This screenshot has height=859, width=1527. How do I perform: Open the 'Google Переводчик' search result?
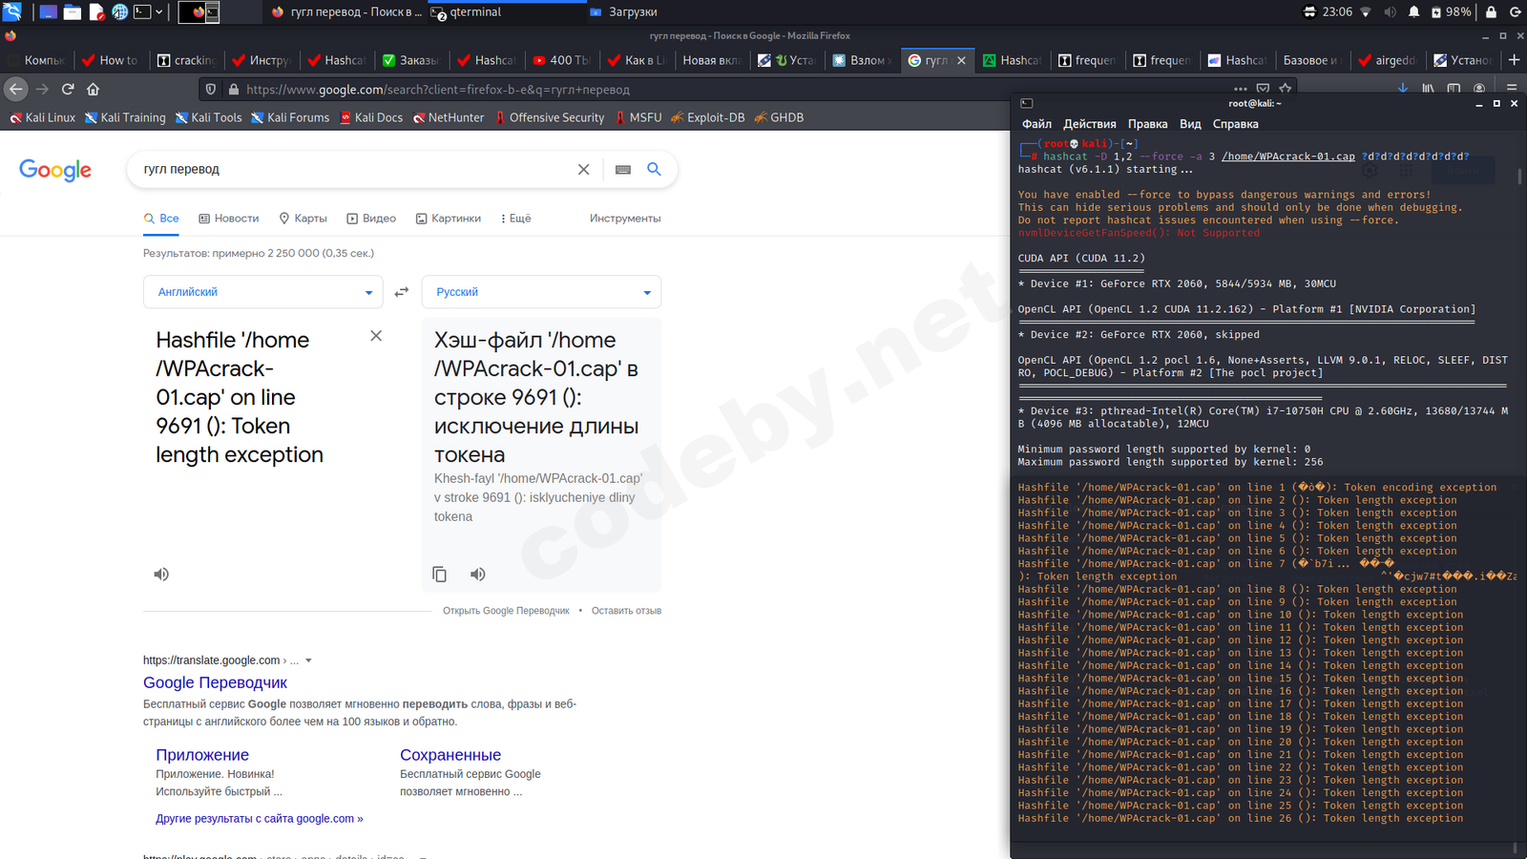[x=215, y=682]
